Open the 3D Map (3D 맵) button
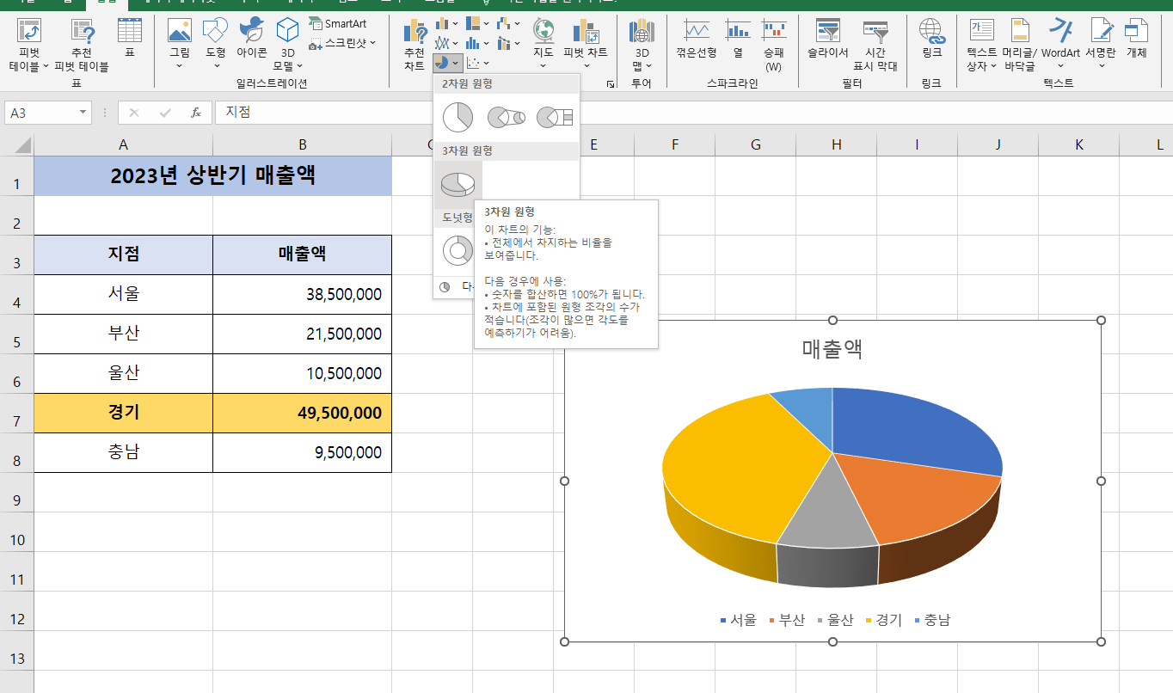This screenshot has width=1173, height=693. 642,45
